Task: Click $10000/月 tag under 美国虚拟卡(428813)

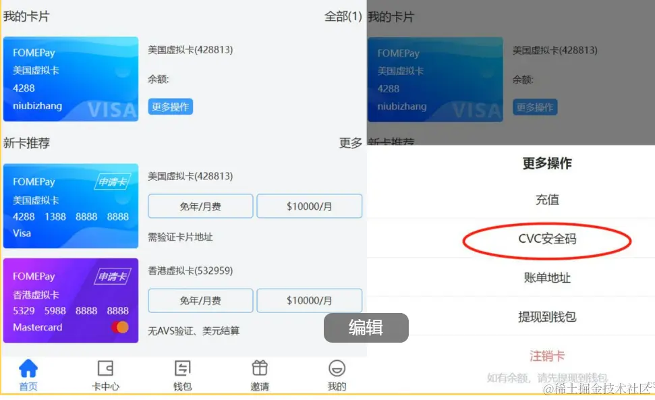Action: [x=309, y=206]
